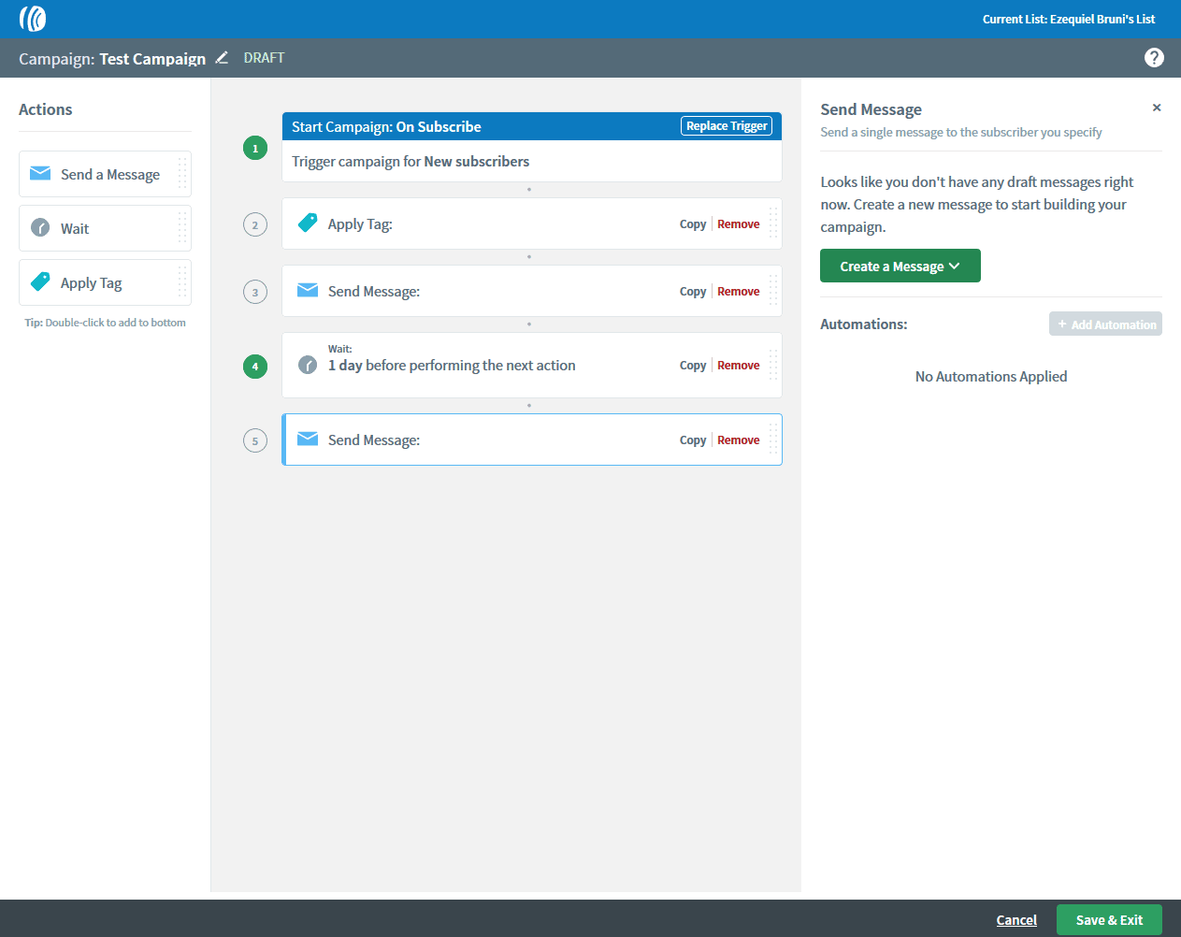Click the Replace Trigger button
This screenshot has width=1181, height=937.
tap(727, 125)
